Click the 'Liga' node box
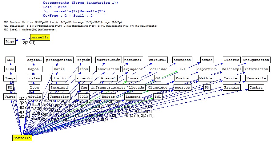The width and height of the screenshot is (273, 146). 10,41
